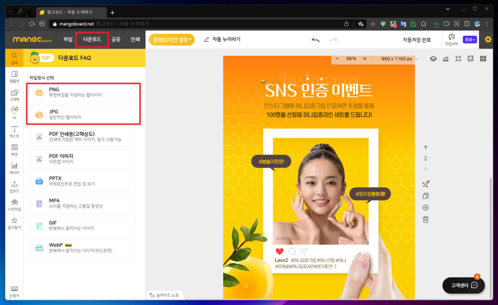Image resolution: width=498 pixels, height=305 pixels.
Task: Select the 텍스트 text tool
Action: [x=14, y=132]
